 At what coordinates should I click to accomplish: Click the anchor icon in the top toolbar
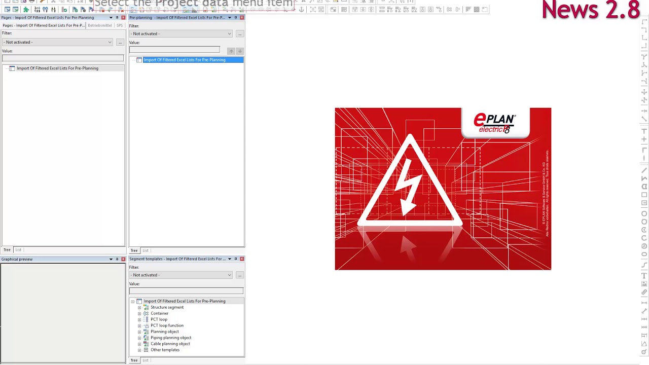[302, 9]
